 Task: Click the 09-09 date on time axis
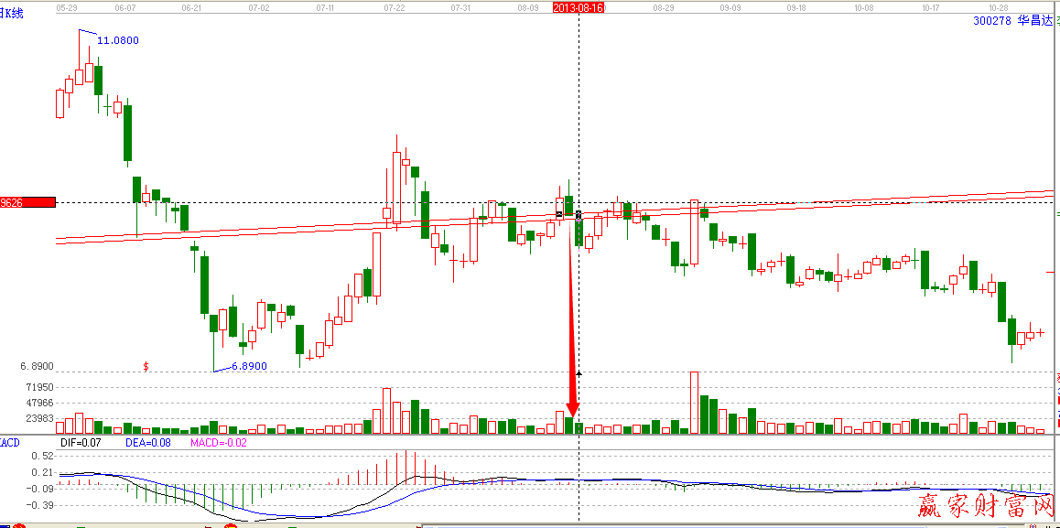click(x=730, y=6)
